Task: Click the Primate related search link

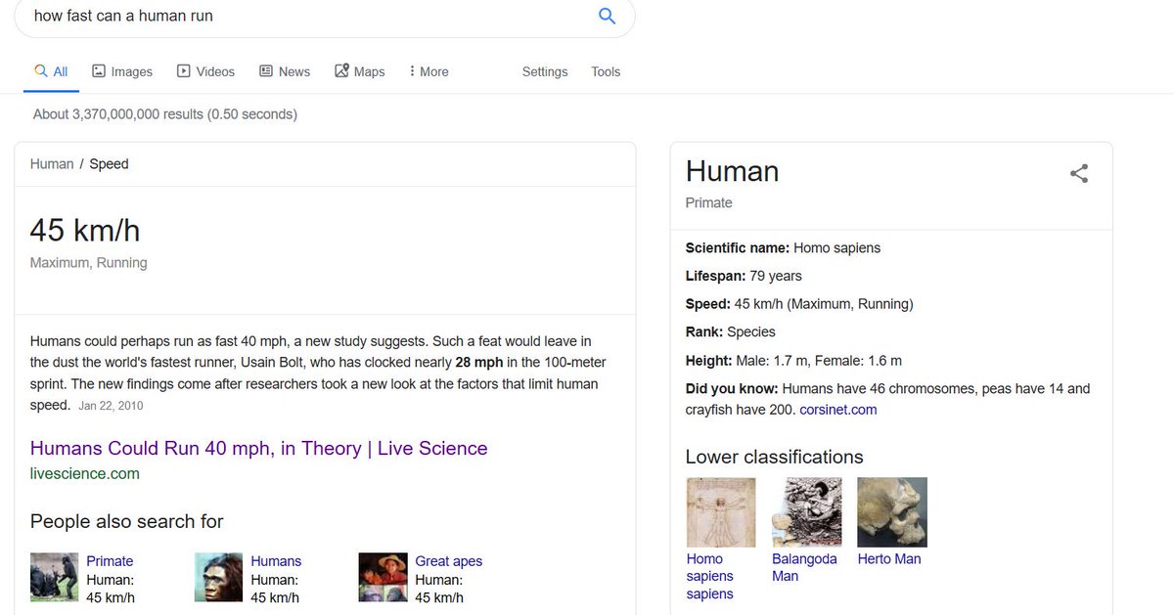Action: (x=110, y=561)
